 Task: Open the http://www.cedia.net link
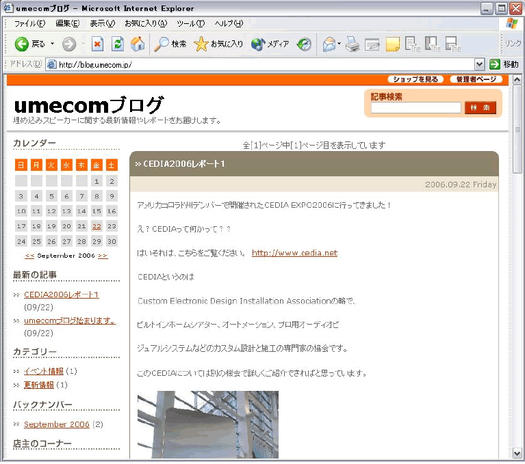click(294, 253)
